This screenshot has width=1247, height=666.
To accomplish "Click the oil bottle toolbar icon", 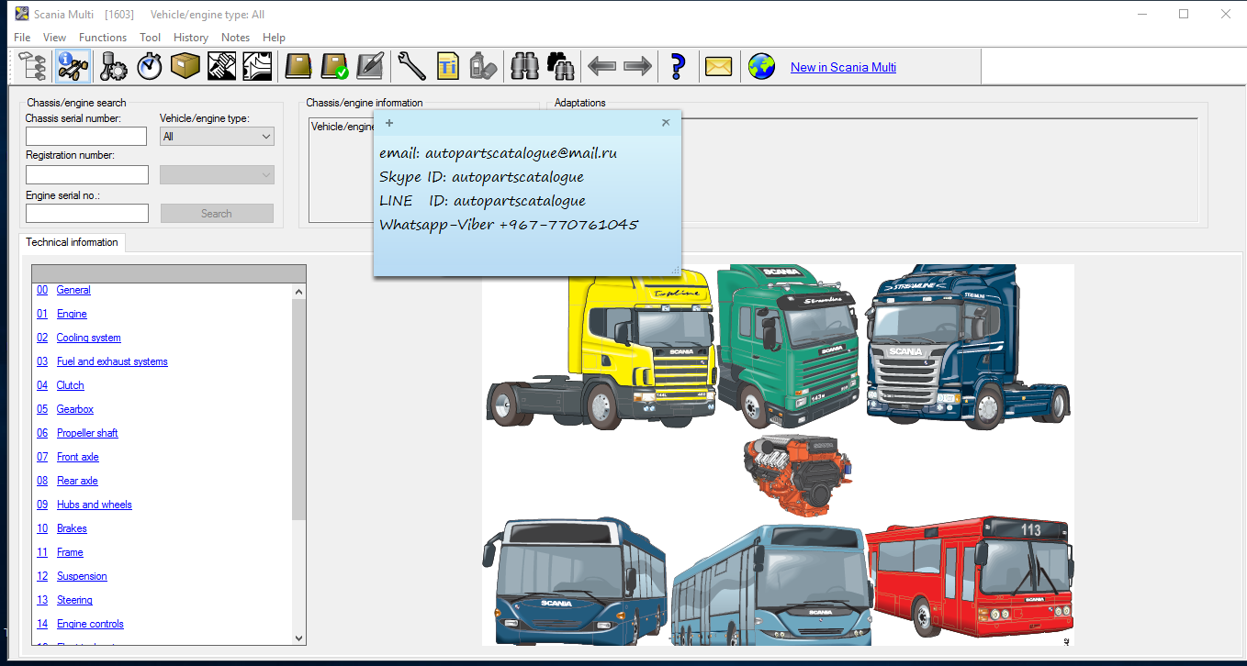I will 483,66.
